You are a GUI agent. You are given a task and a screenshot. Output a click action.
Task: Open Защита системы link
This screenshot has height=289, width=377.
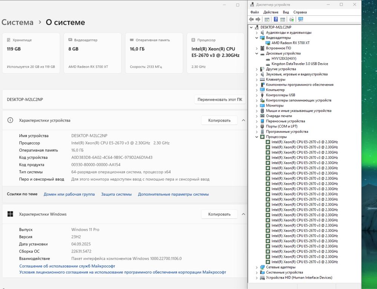pos(116,194)
